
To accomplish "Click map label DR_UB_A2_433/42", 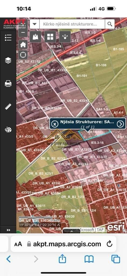I will coord(74,164).
